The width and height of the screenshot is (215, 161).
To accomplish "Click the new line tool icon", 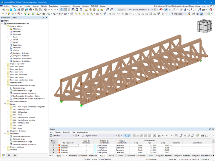I will click(x=9, y=14).
